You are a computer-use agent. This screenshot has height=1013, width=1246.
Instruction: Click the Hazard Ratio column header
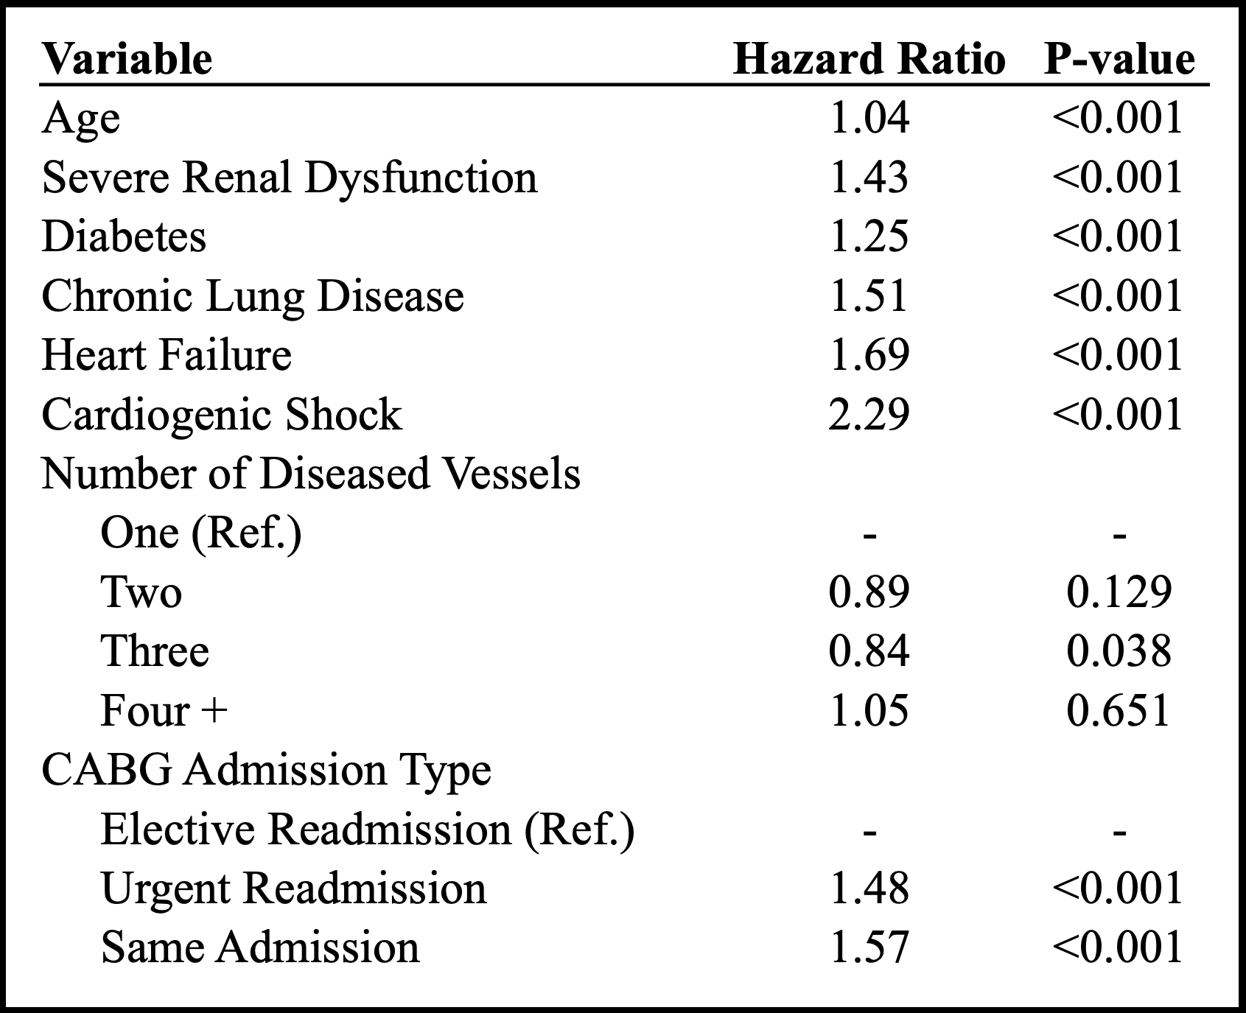point(869,59)
